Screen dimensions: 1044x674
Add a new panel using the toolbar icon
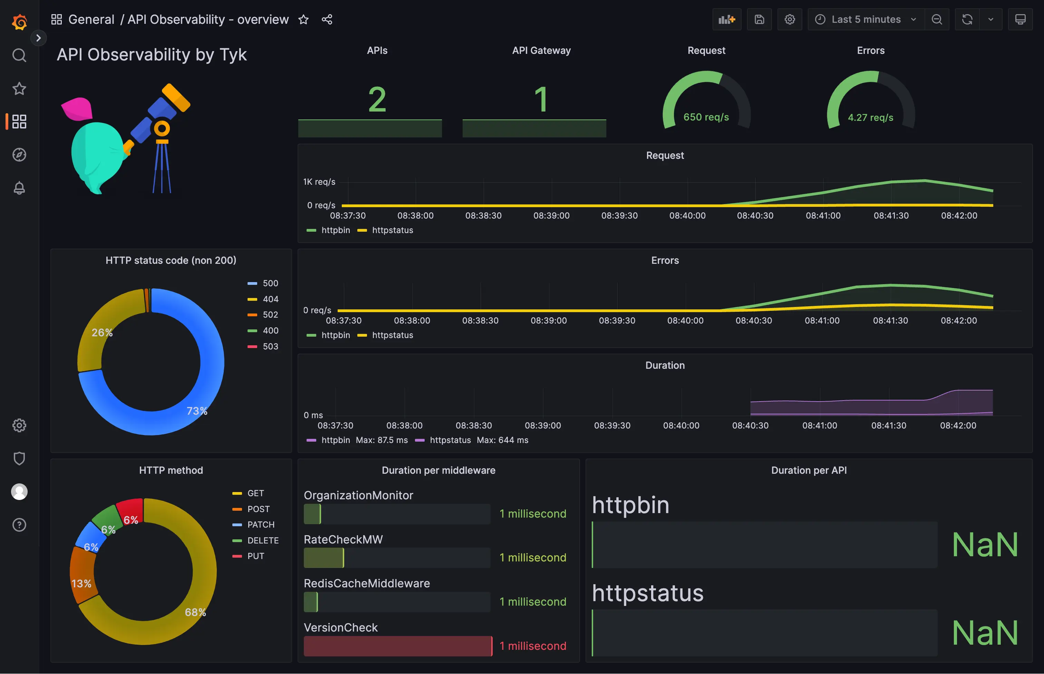pos(727,19)
